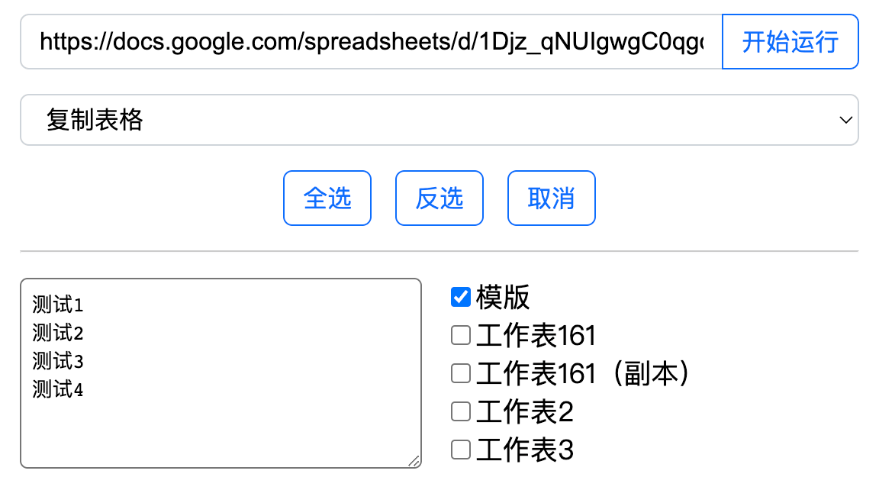Image resolution: width=879 pixels, height=490 pixels.
Task: Click inside the textarea with 测试 names
Action: [221, 373]
